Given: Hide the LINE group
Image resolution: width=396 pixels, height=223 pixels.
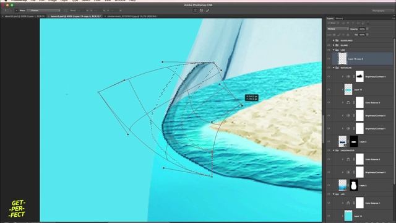Looking at the screenshot, I should (329, 50).
